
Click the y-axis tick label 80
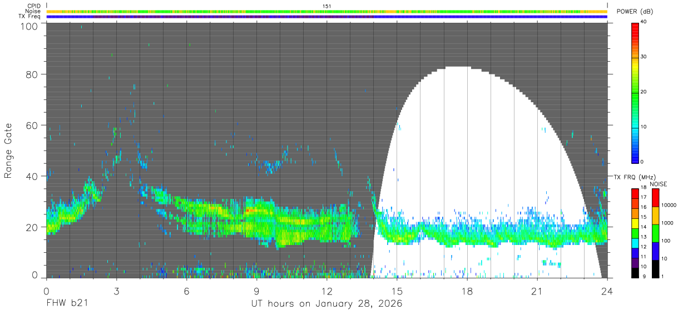pyautogui.click(x=32, y=74)
